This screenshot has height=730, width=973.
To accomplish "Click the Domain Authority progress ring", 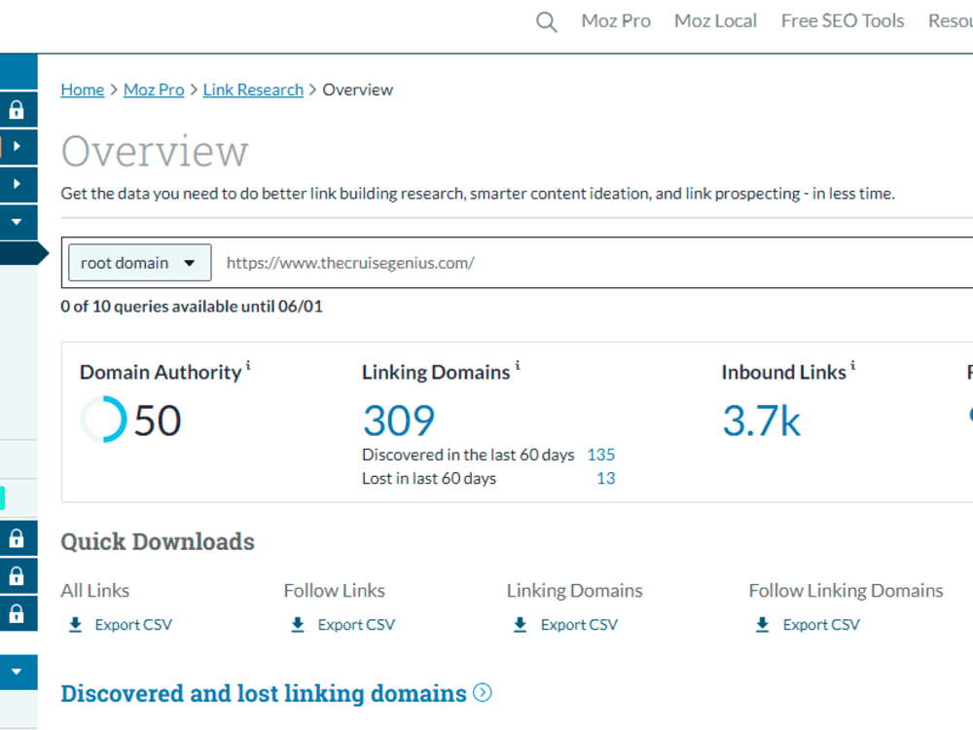I will [104, 419].
